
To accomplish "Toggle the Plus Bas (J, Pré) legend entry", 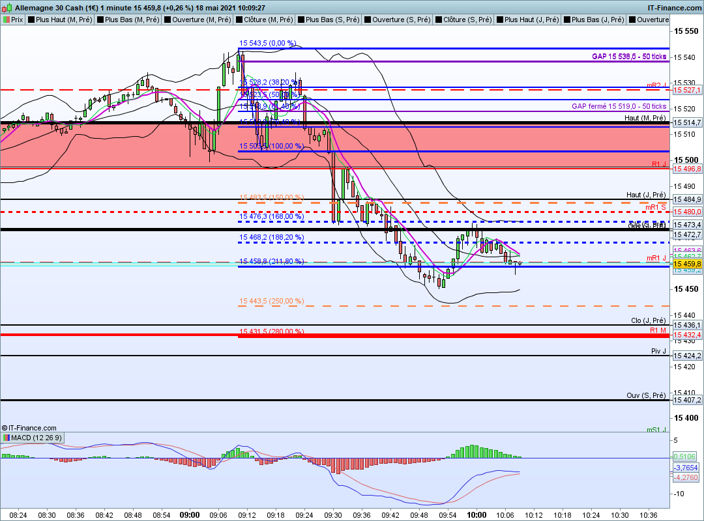I will (594, 20).
